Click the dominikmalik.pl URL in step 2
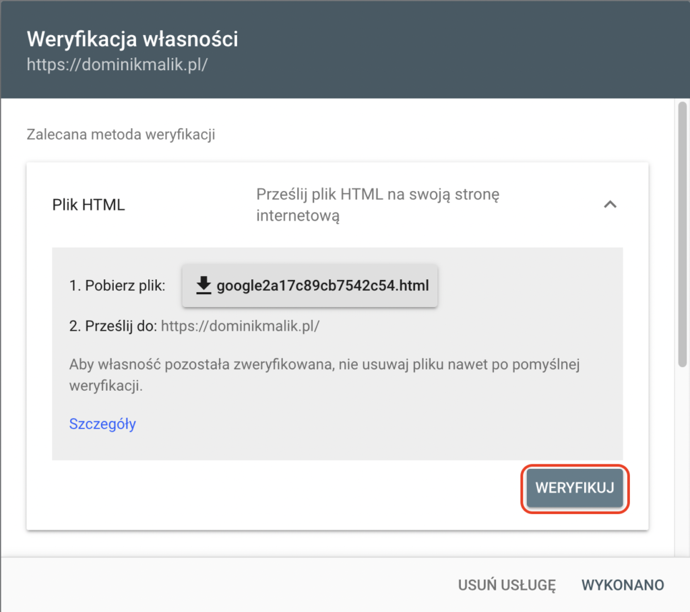 (240, 326)
